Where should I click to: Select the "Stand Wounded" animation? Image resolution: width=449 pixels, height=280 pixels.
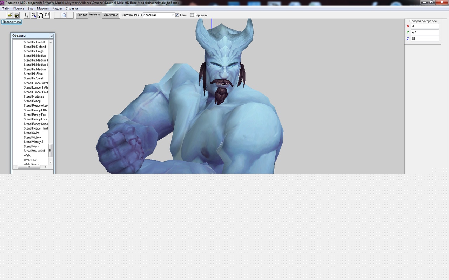34,151
